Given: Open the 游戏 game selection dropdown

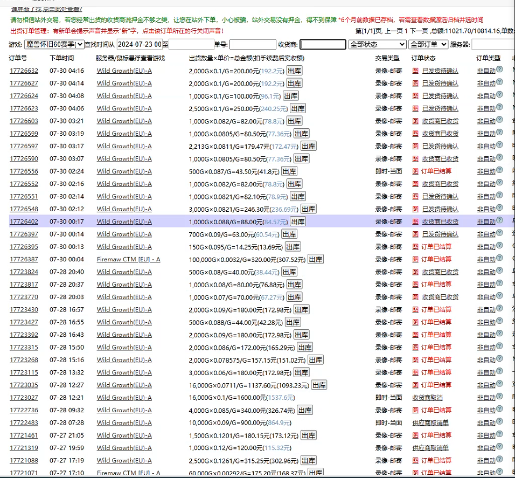Looking at the screenshot, I should (54, 44).
